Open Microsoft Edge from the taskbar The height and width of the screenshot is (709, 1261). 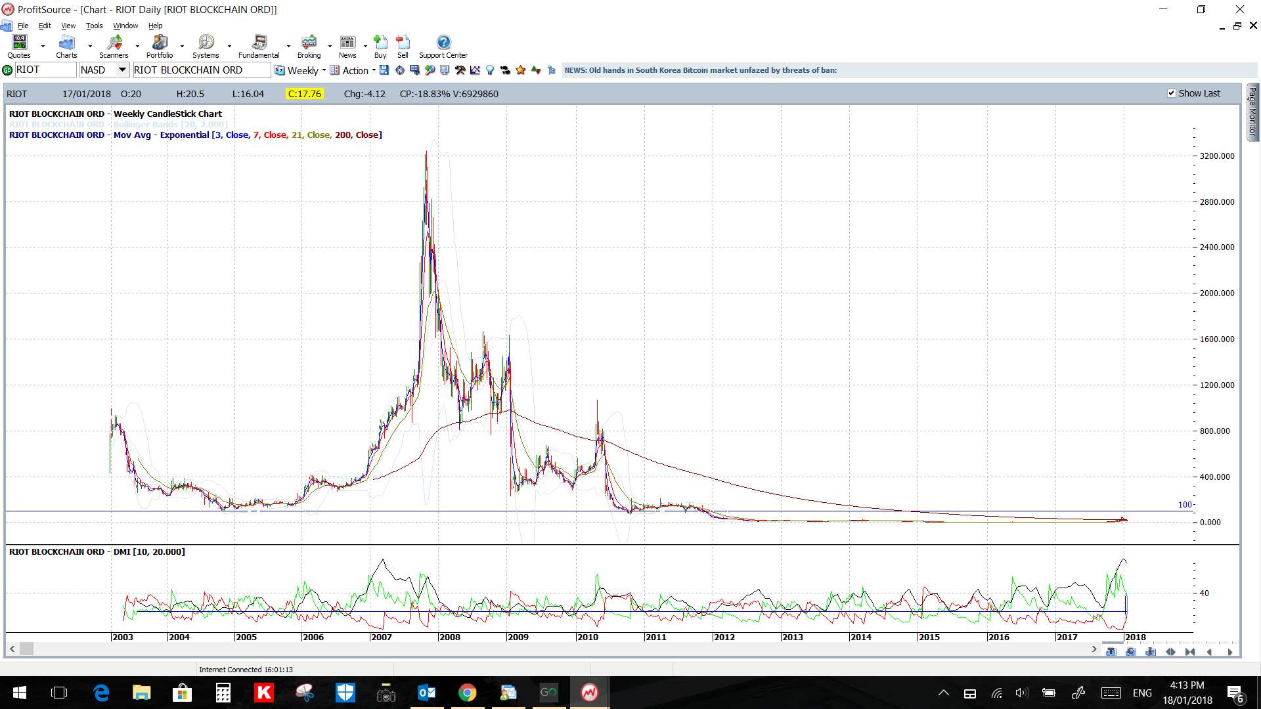click(x=100, y=693)
